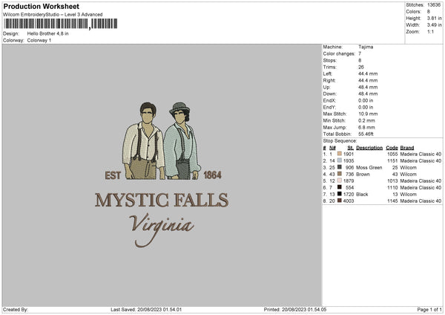Click 'Madeira Classic 40' brand in row 1
The image size is (445, 315).
pyautogui.click(x=421, y=154)
